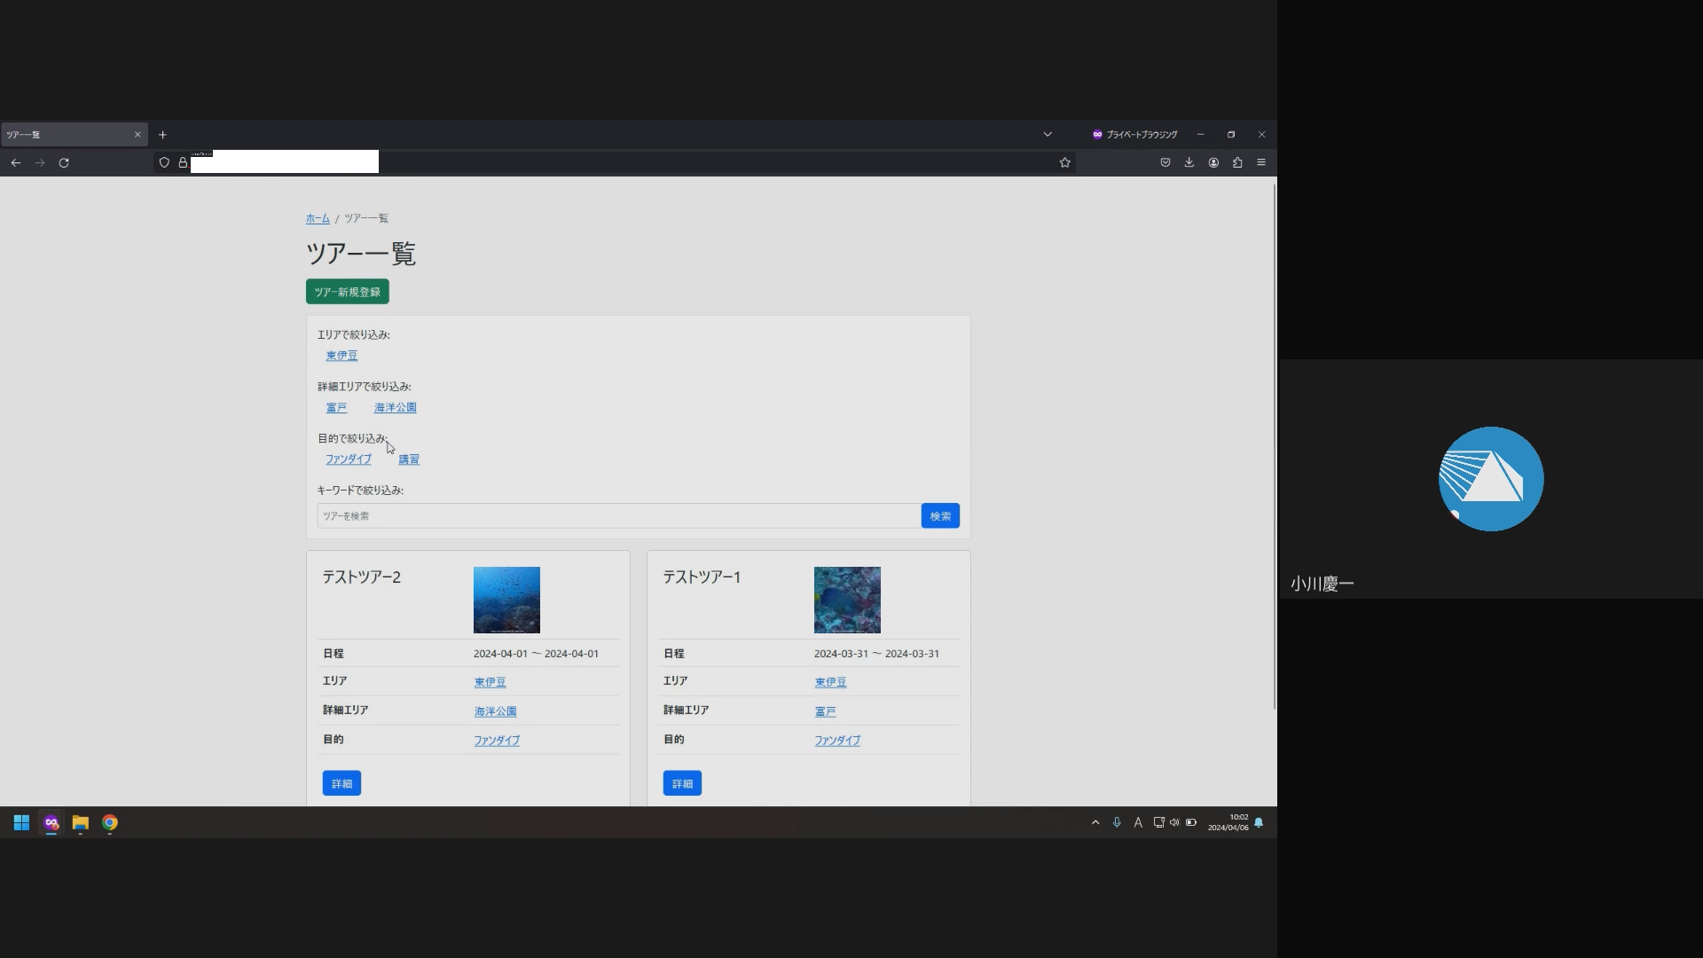Click the account profile icon in toolbar
The width and height of the screenshot is (1703, 958).
[1213, 163]
